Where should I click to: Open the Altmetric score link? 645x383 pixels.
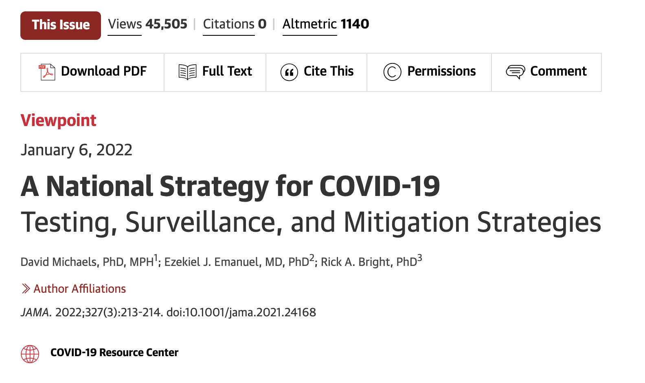coord(326,24)
